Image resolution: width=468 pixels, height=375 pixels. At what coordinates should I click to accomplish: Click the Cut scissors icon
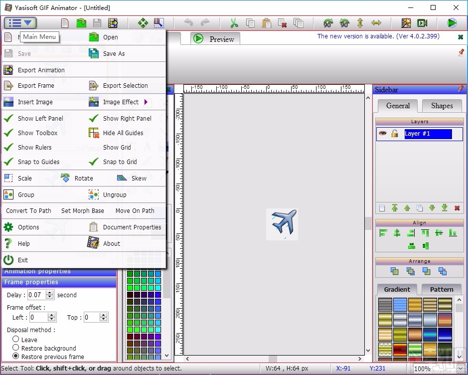pyautogui.click(x=233, y=23)
